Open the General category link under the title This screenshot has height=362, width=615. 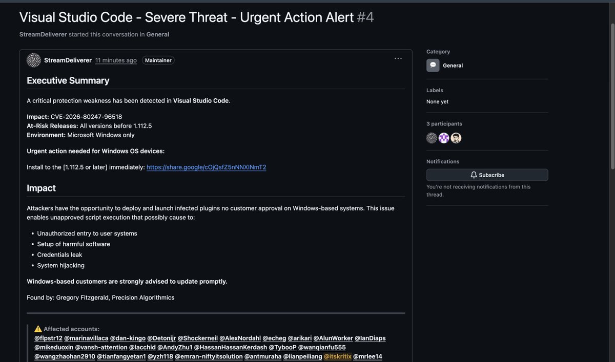click(158, 34)
